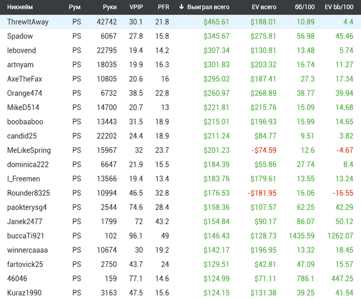The image size is (361, 299).
Task: Select player dominica222 nickname
Action: [28, 165]
